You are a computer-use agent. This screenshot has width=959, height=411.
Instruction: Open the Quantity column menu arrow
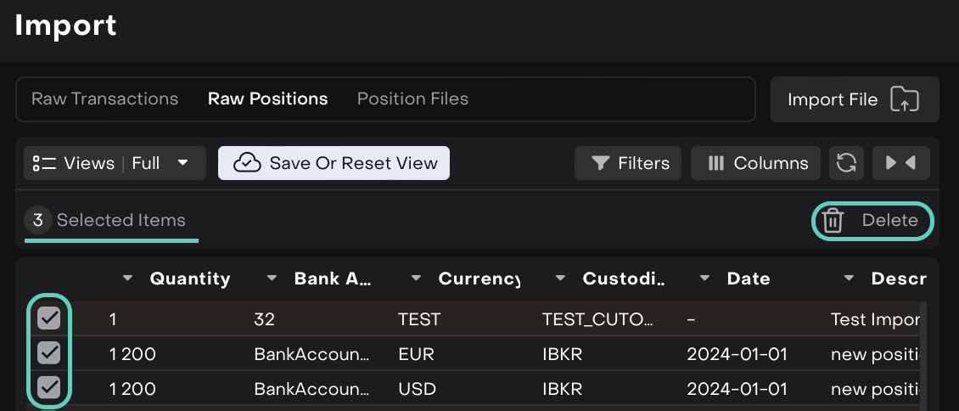128,279
